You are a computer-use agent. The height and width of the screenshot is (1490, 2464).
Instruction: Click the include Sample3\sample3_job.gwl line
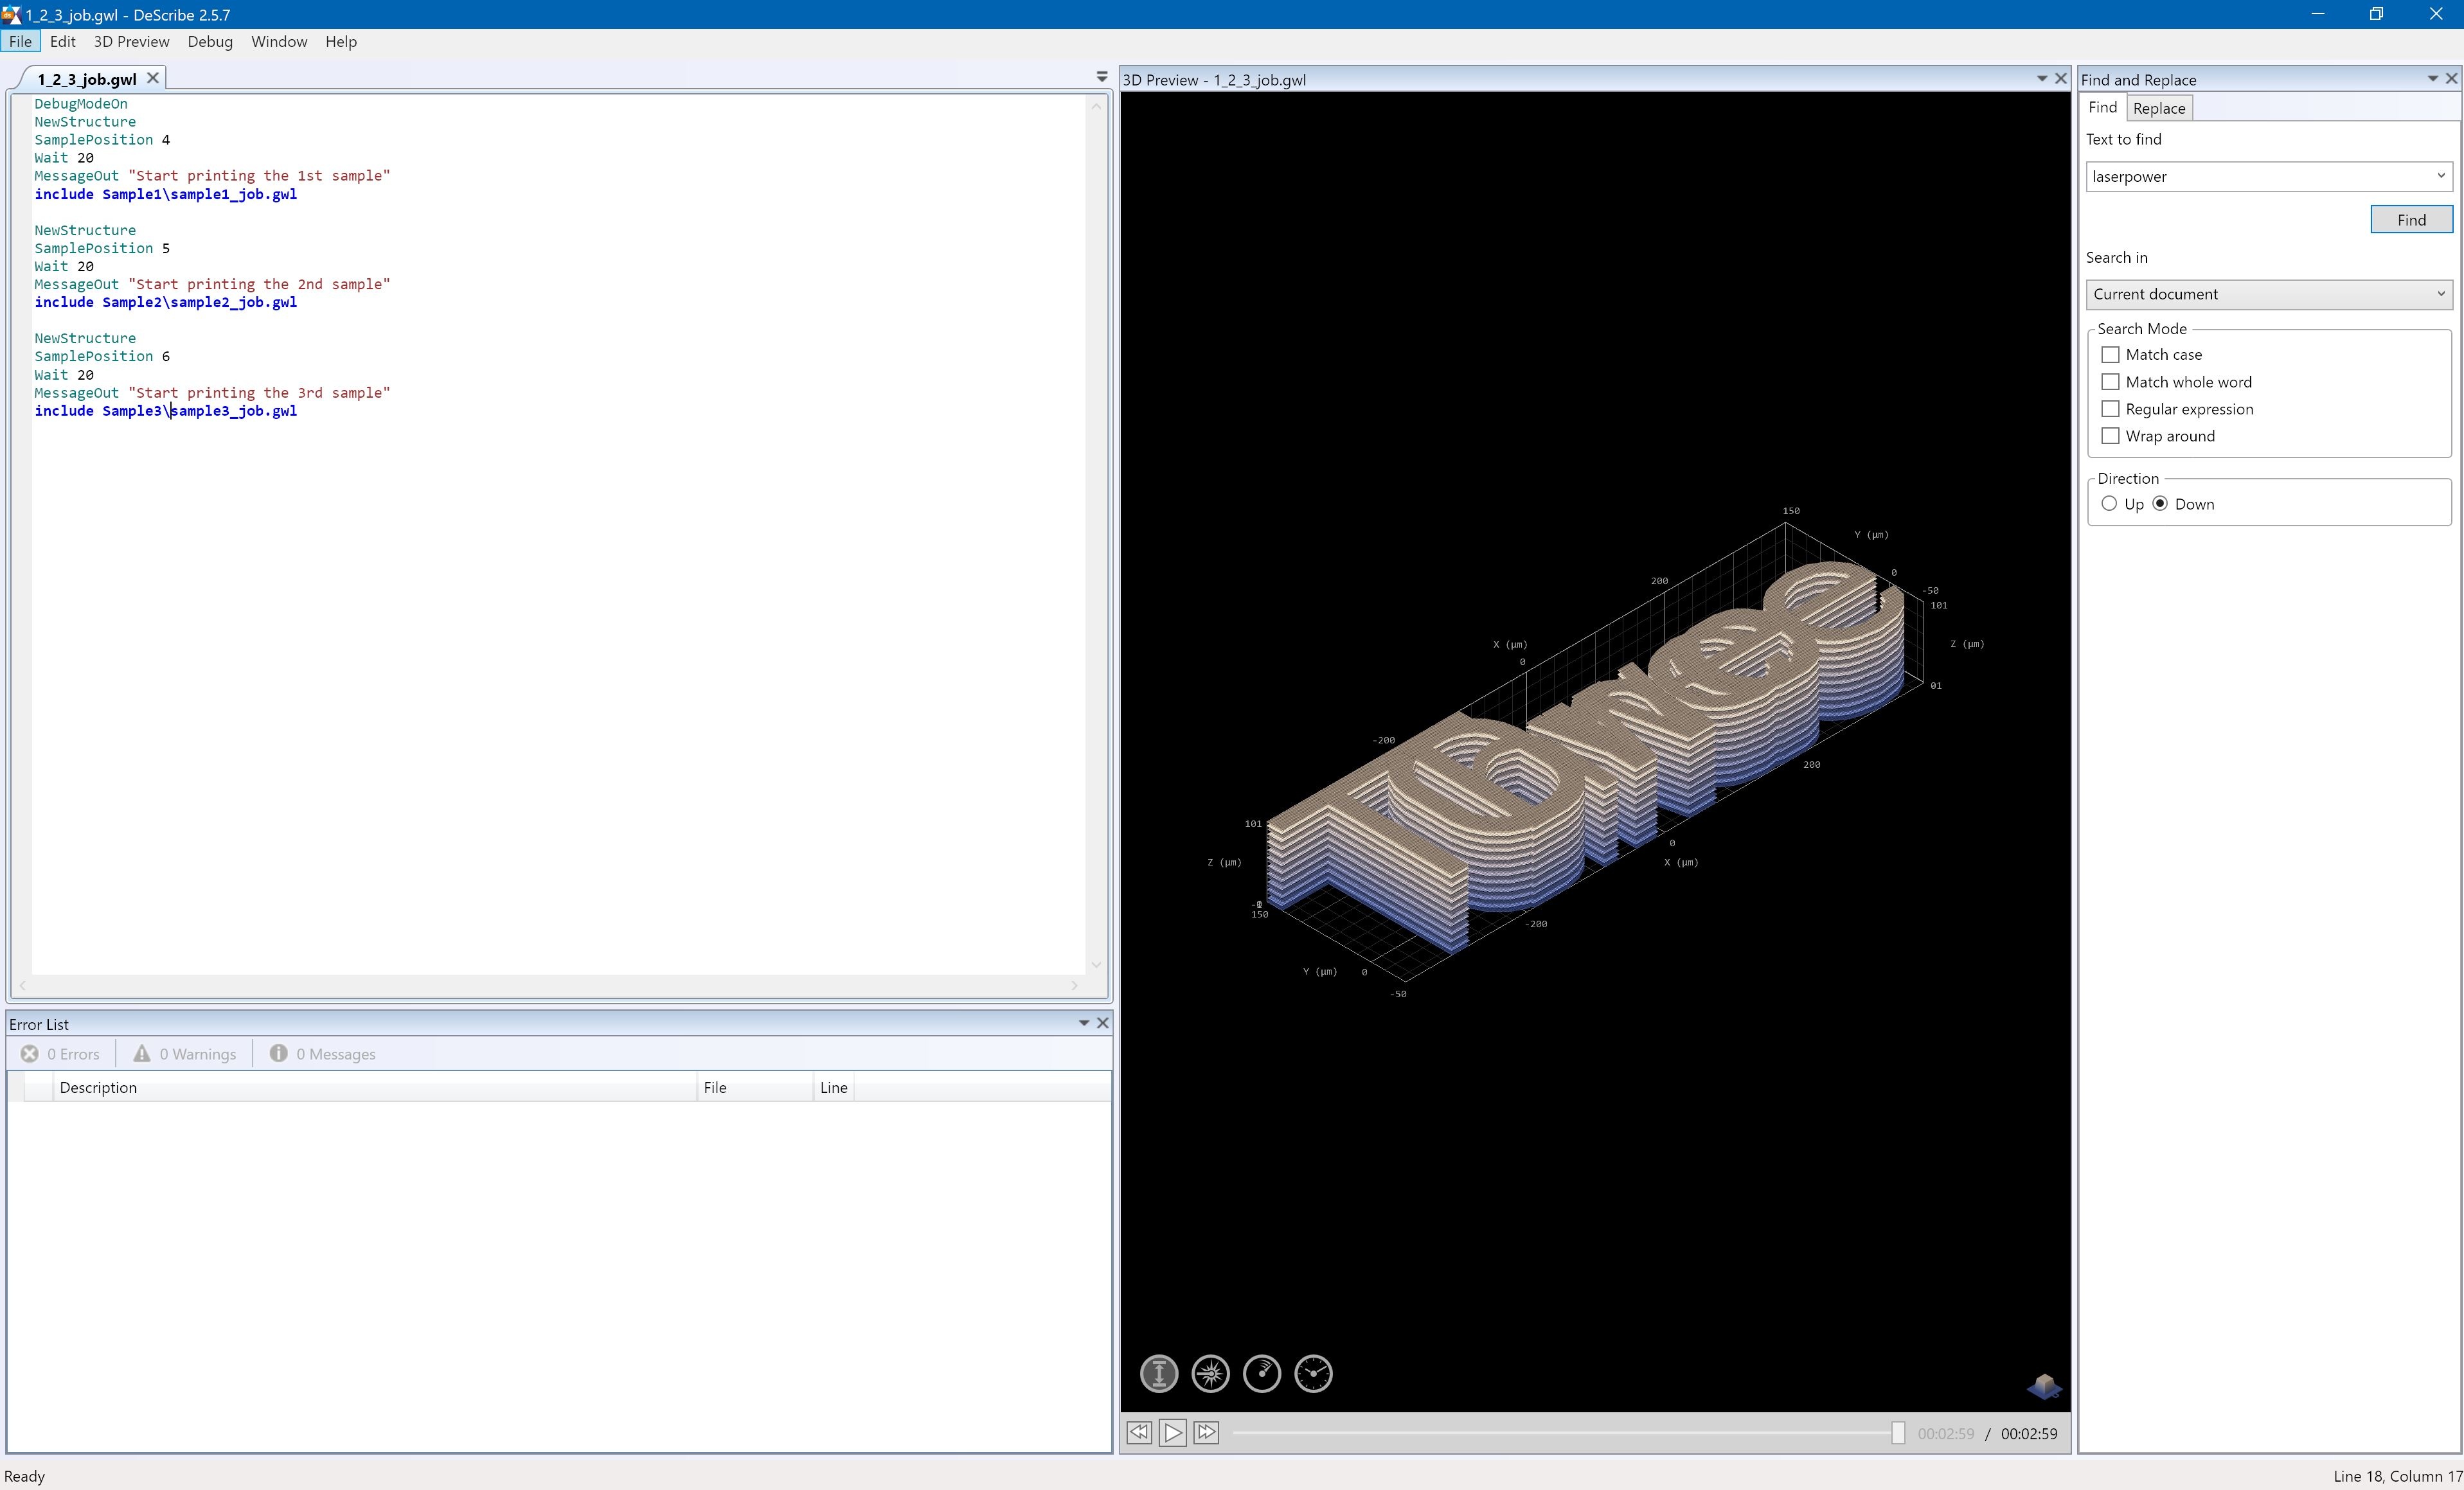pyautogui.click(x=166, y=411)
